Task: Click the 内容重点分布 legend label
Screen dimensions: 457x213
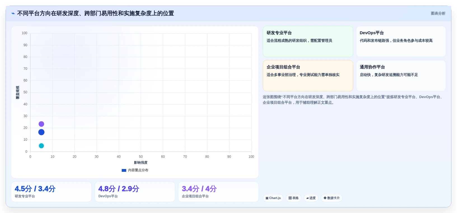Action: [138, 170]
